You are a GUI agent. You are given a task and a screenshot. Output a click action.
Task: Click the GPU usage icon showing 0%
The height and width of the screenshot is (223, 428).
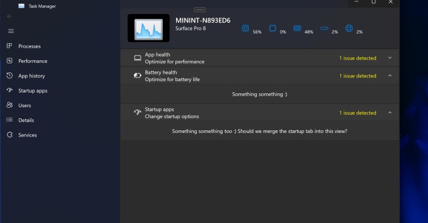273,28
